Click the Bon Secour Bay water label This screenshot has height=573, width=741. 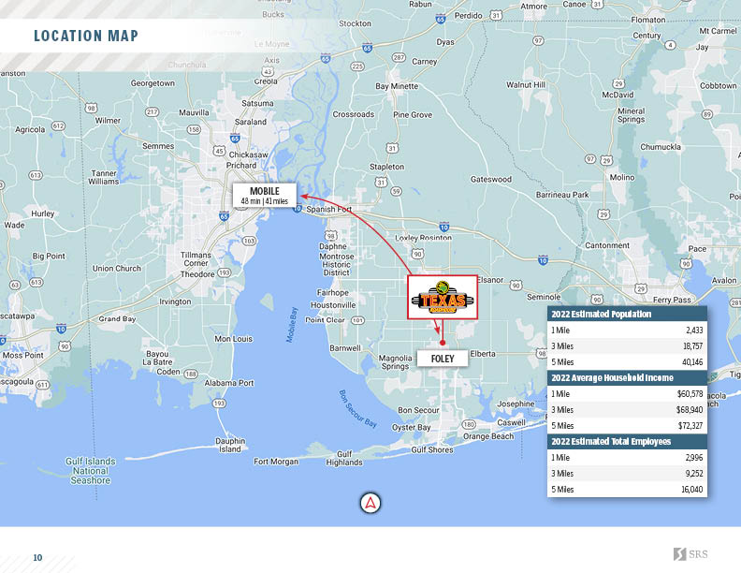(x=357, y=409)
